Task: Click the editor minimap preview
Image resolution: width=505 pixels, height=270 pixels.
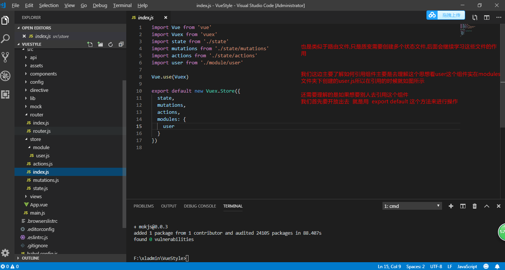Action: click(467, 30)
